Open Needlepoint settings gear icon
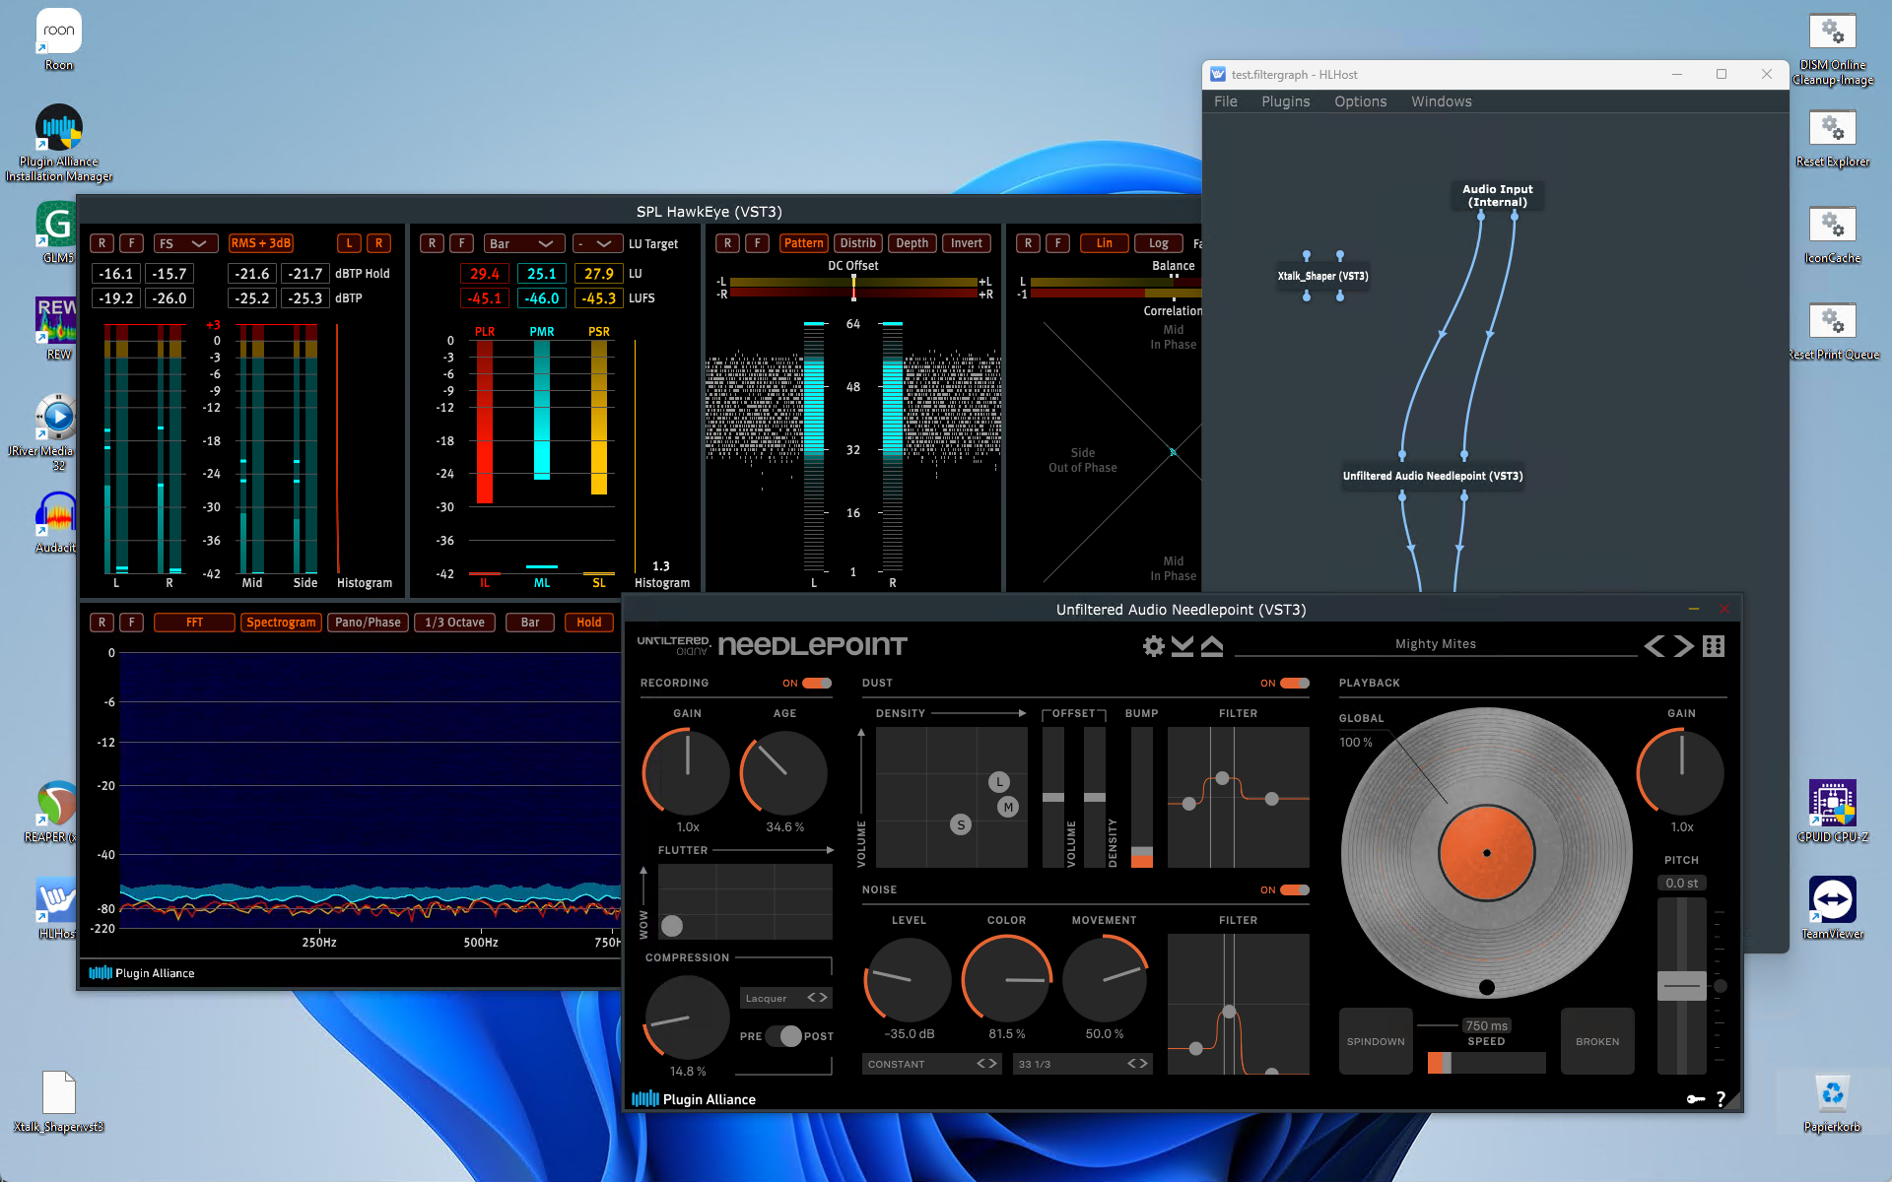The height and width of the screenshot is (1182, 1892). [x=1153, y=646]
